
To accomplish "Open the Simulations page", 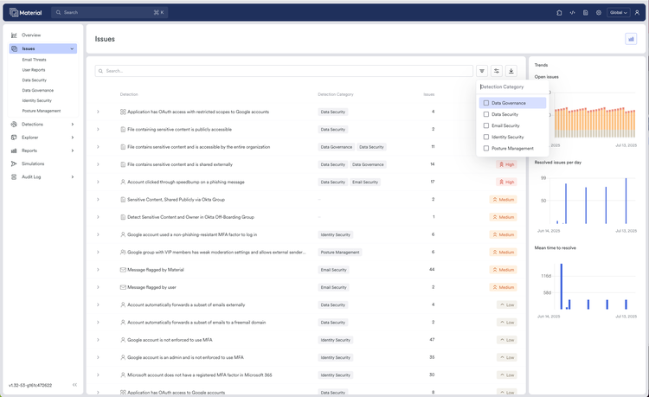I will (x=33, y=163).
